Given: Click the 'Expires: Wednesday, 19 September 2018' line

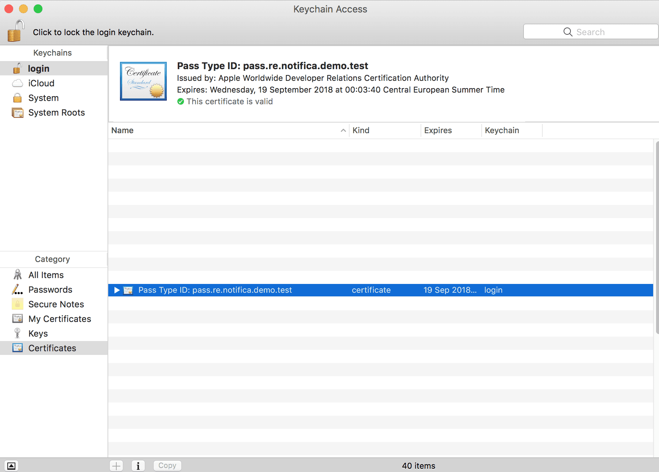Looking at the screenshot, I should coord(340,90).
